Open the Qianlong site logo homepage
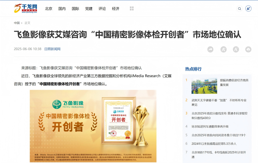Viewport: 258px width, 163px height. (26, 8)
